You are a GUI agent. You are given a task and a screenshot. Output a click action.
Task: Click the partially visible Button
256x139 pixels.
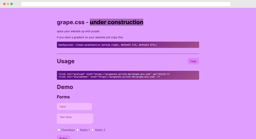tap(63, 137)
